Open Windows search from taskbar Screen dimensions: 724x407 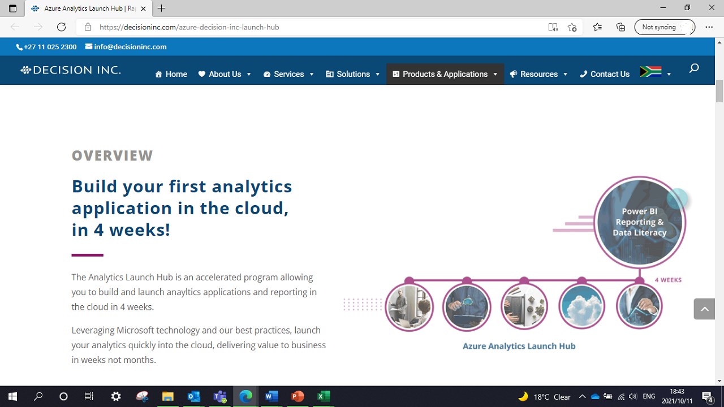pos(38,396)
